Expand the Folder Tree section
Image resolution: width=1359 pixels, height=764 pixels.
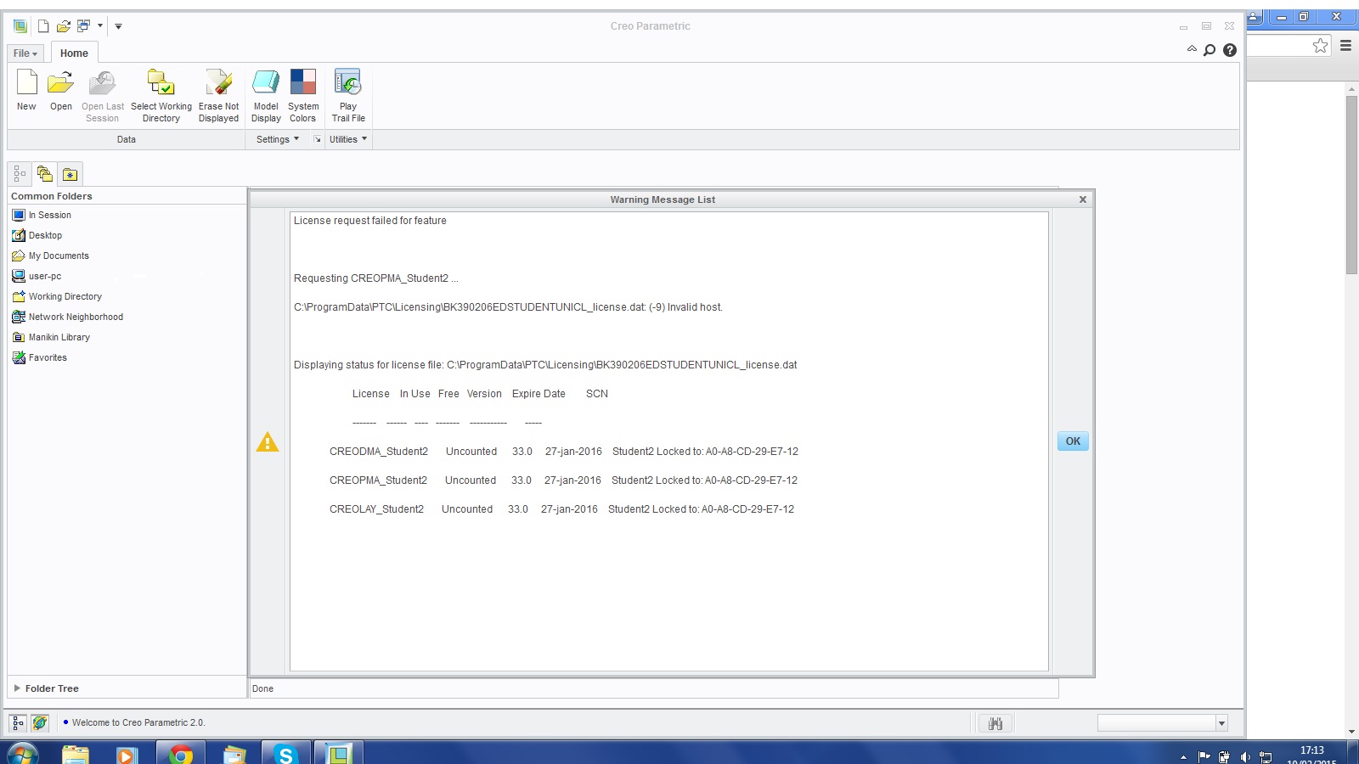[17, 688]
